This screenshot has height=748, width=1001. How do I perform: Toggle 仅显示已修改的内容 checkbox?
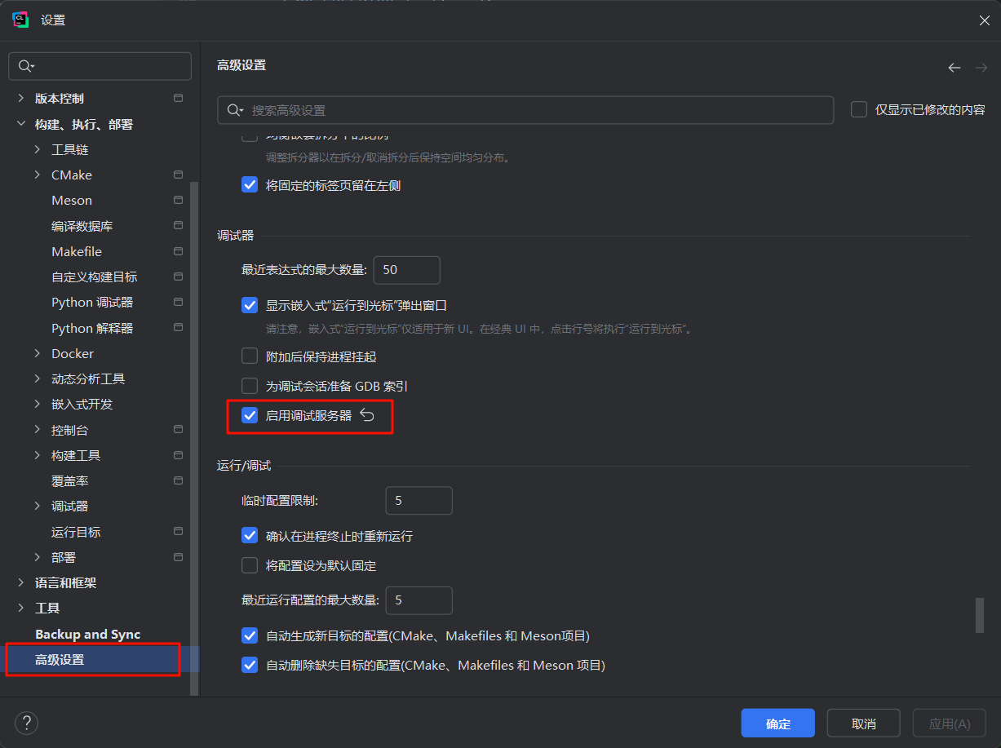click(x=859, y=109)
